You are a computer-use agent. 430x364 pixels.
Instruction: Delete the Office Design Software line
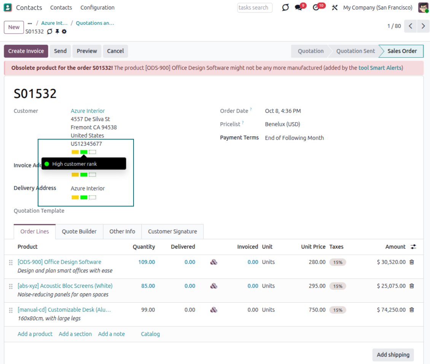(x=411, y=262)
